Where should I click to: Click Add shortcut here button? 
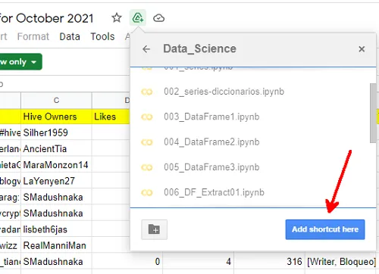325,229
